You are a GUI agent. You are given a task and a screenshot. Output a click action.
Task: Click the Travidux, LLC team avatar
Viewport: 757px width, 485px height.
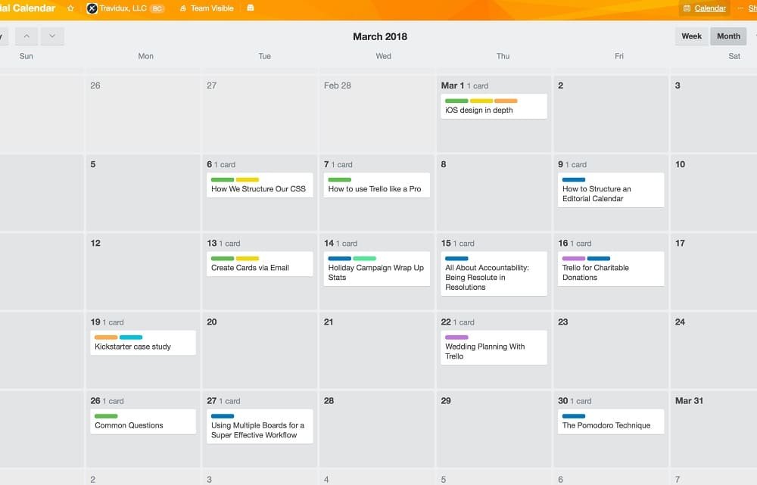point(92,8)
